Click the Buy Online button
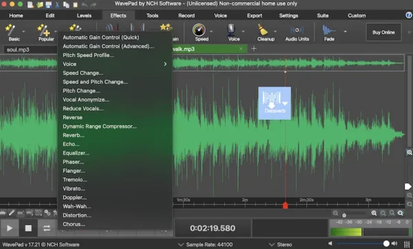Screen dimensions: 413x249 [x=383, y=32]
